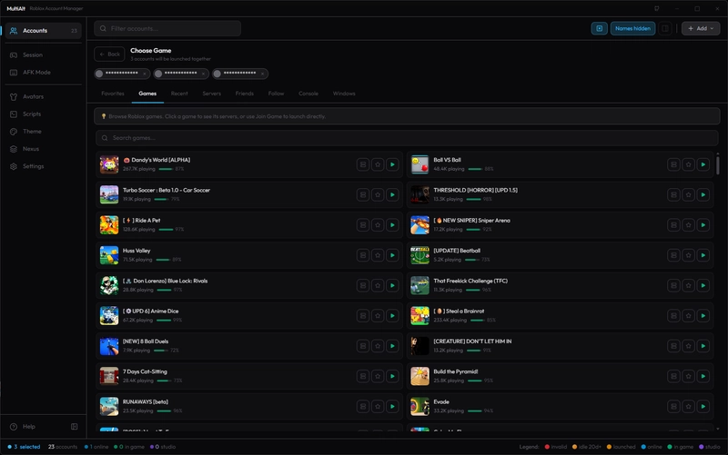
Task: Open the Dandy's World [ALPHA] game thumbnail
Action: pos(109,164)
